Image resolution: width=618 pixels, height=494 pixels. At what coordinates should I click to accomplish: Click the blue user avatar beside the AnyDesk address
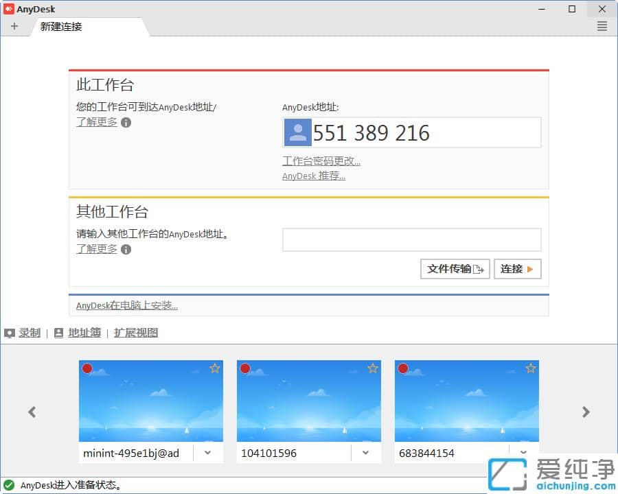[297, 132]
